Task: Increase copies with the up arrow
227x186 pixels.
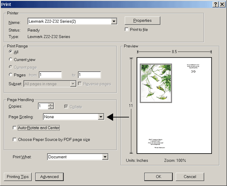Action: 51,105
